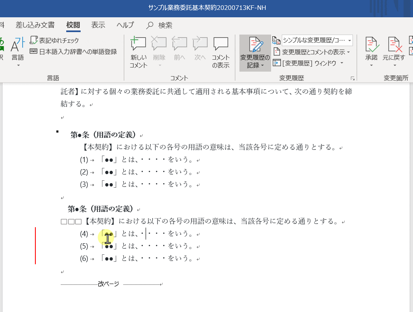The height and width of the screenshot is (312, 413).
Task: Expand the 言語 dropdown arrow
Action: [18, 65]
